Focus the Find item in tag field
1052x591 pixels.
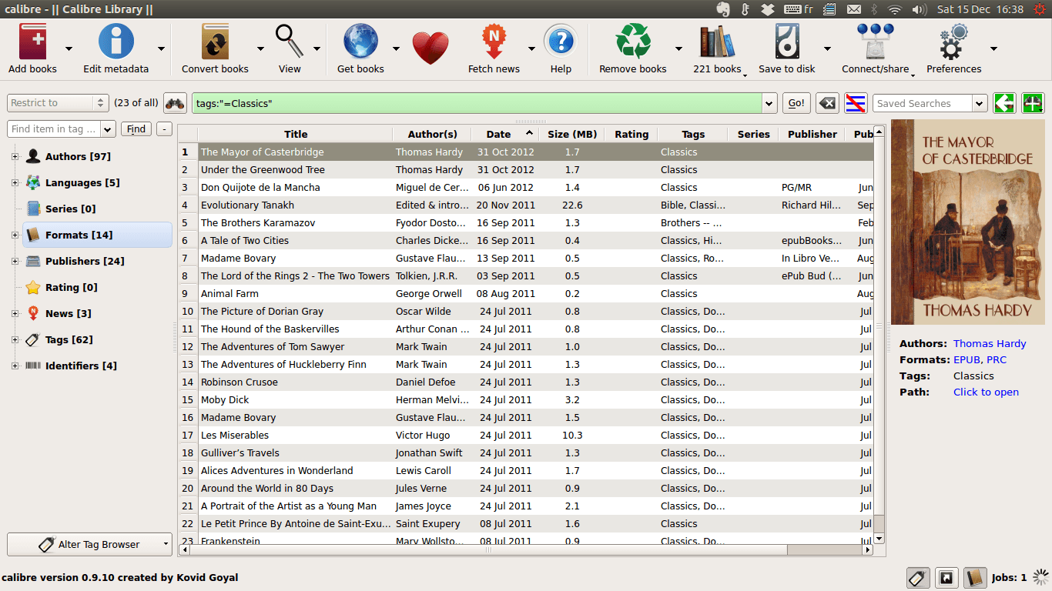pos(53,129)
